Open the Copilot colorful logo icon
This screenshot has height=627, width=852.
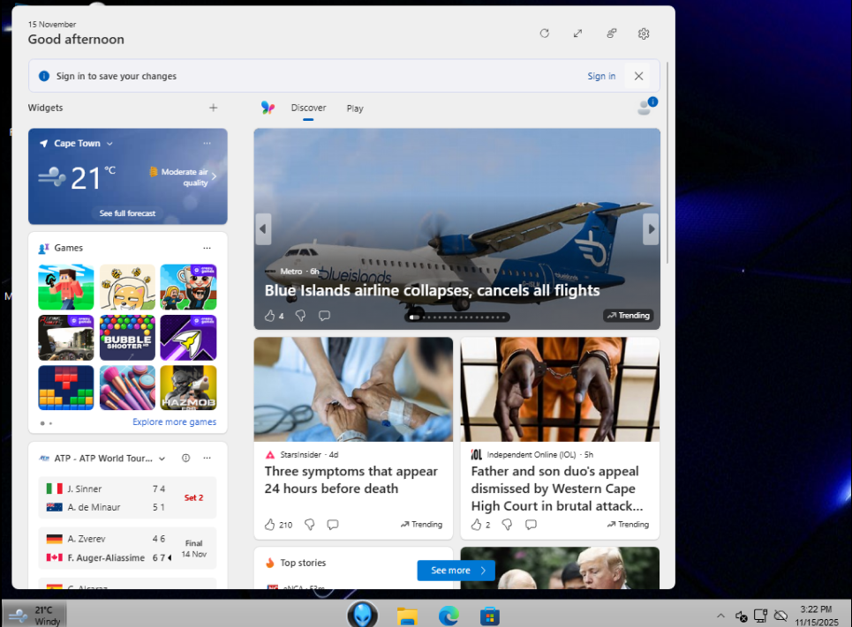pos(268,108)
